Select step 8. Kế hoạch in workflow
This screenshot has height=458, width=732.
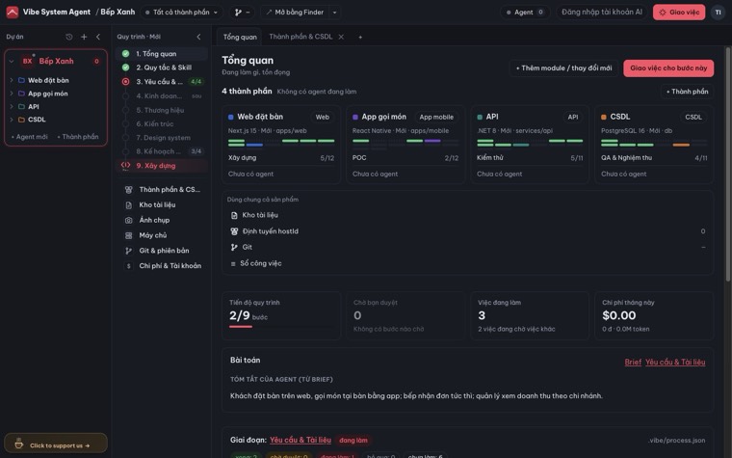click(162, 151)
